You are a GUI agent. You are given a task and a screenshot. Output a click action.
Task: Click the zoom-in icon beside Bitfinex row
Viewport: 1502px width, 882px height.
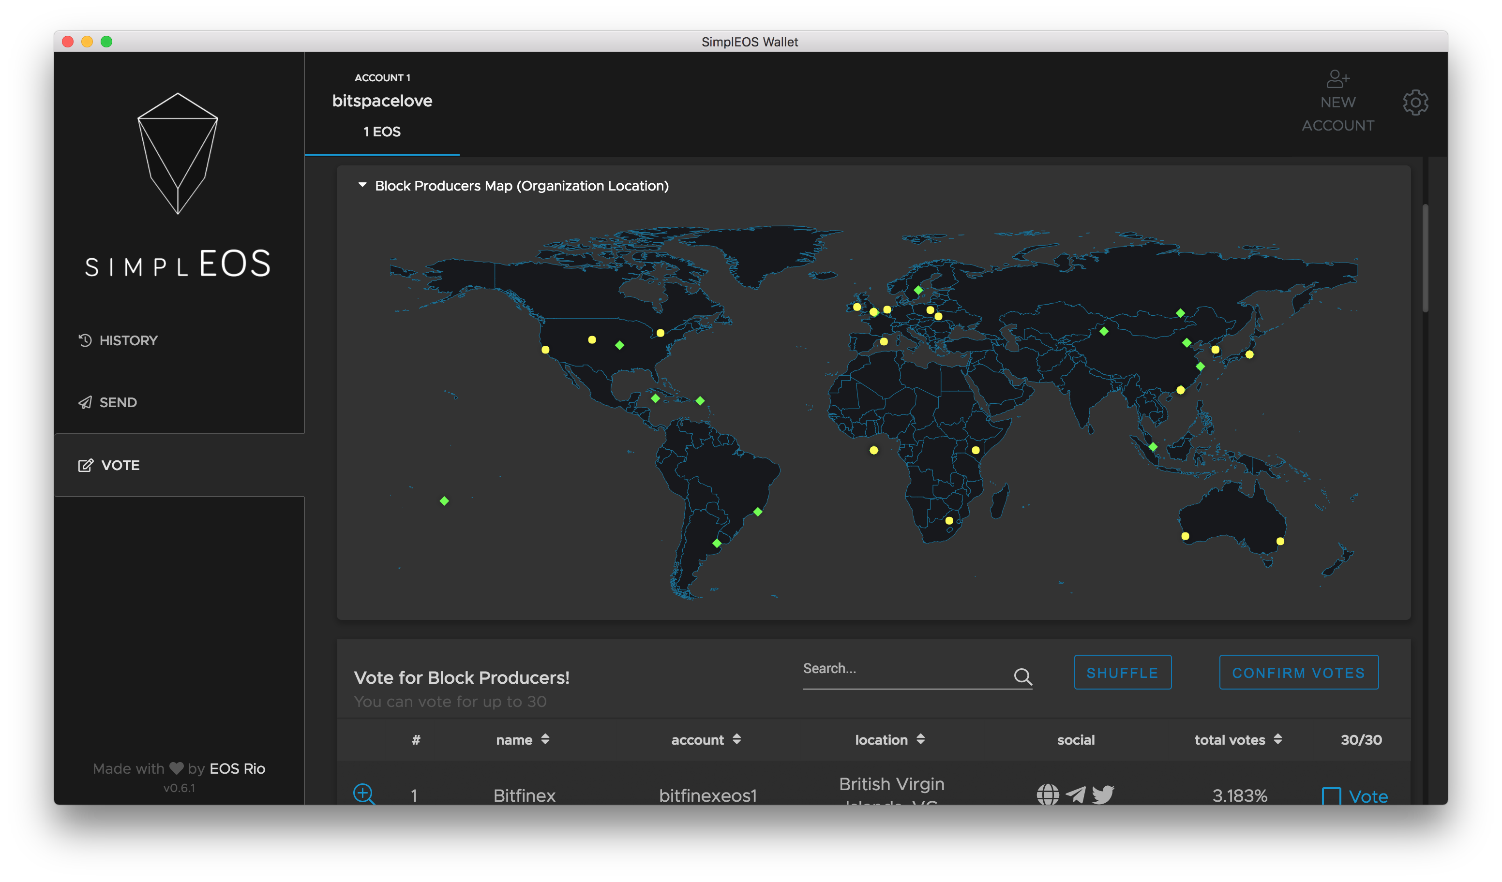[x=363, y=794]
